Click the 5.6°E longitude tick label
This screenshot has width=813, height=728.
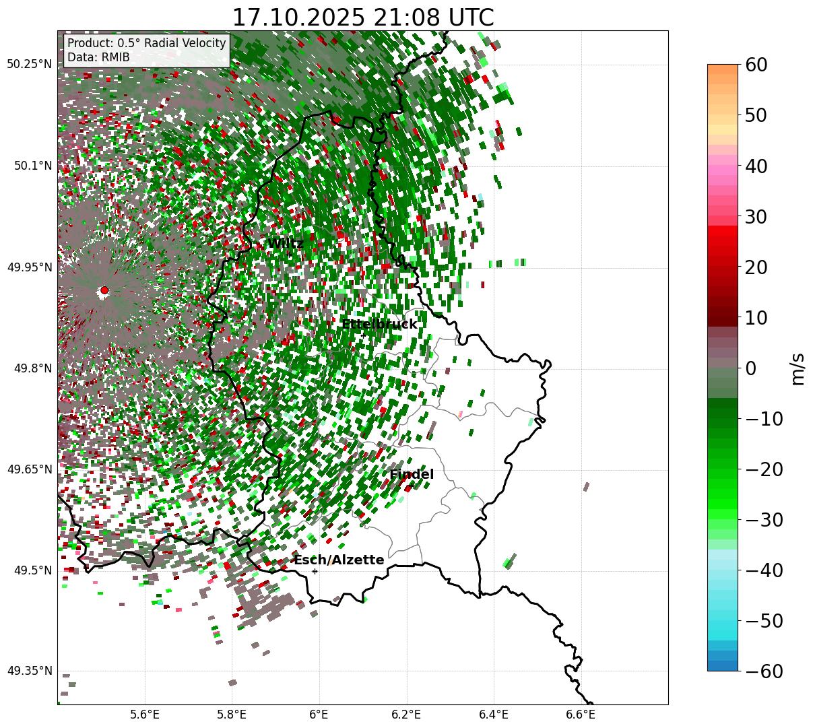pyautogui.click(x=144, y=714)
